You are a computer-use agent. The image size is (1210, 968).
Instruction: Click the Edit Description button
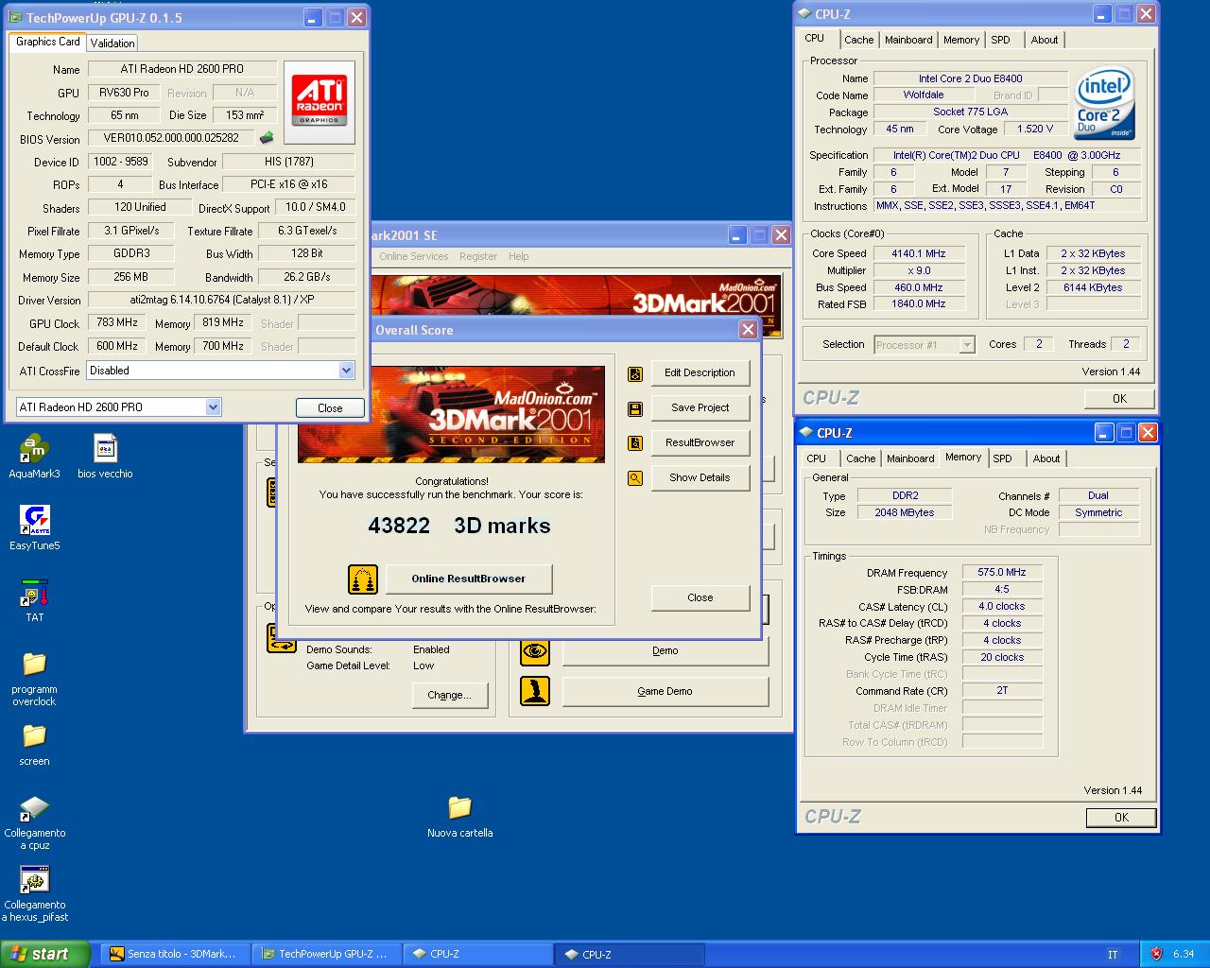[700, 372]
